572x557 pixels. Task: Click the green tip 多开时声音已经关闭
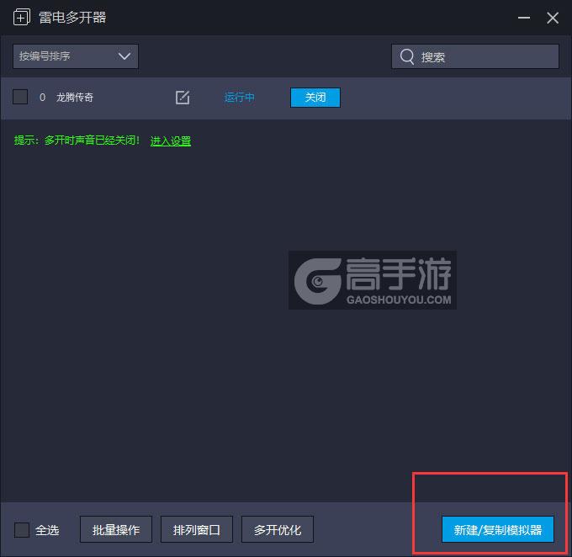tap(92, 141)
